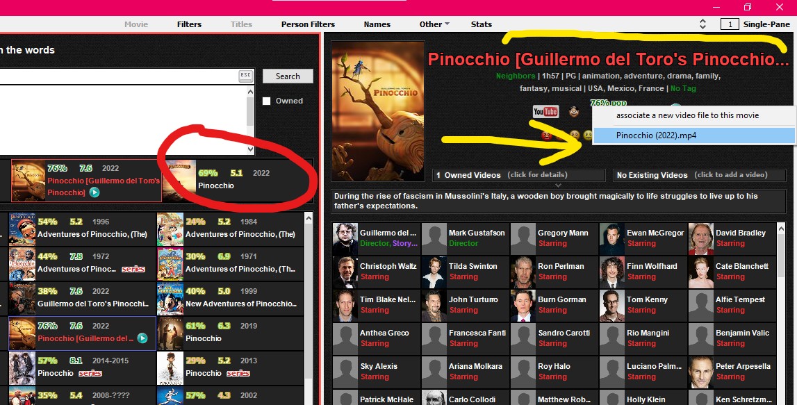Select Adventures of Pinocchio (1996) entry
Screen dimensions: 797x405
tap(81, 228)
